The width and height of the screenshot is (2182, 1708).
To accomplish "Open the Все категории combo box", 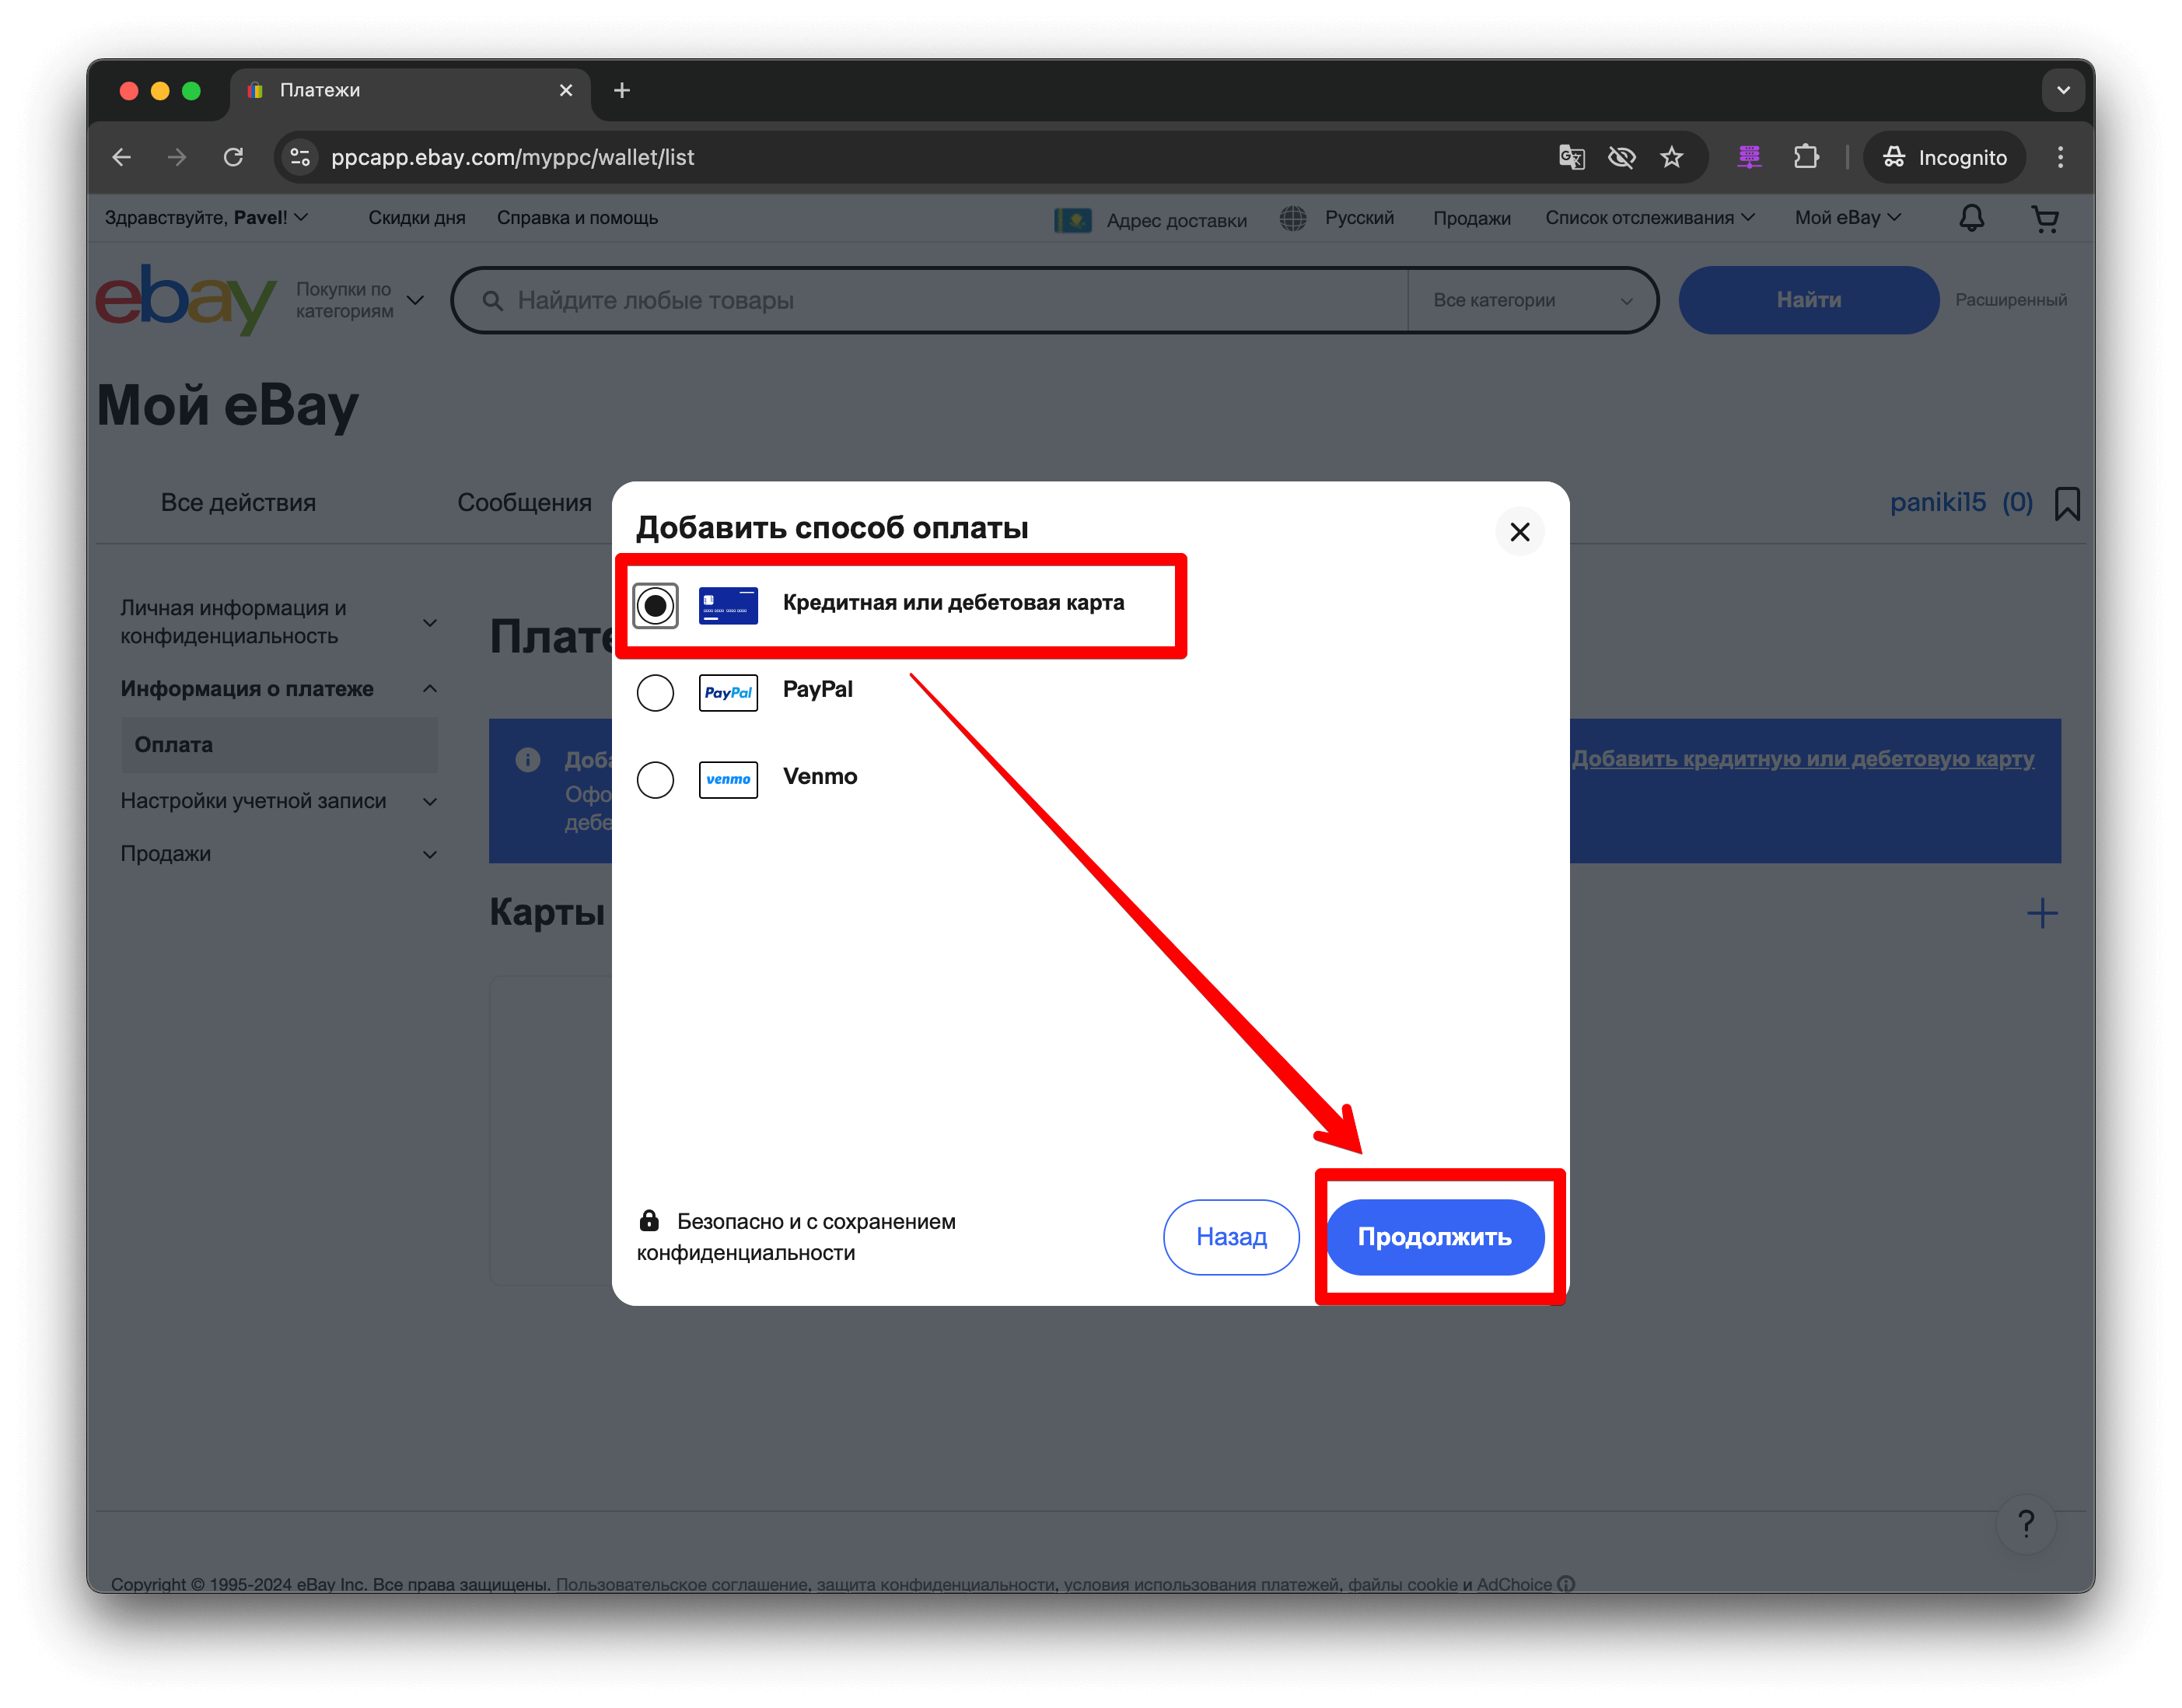I will click(1533, 300).
